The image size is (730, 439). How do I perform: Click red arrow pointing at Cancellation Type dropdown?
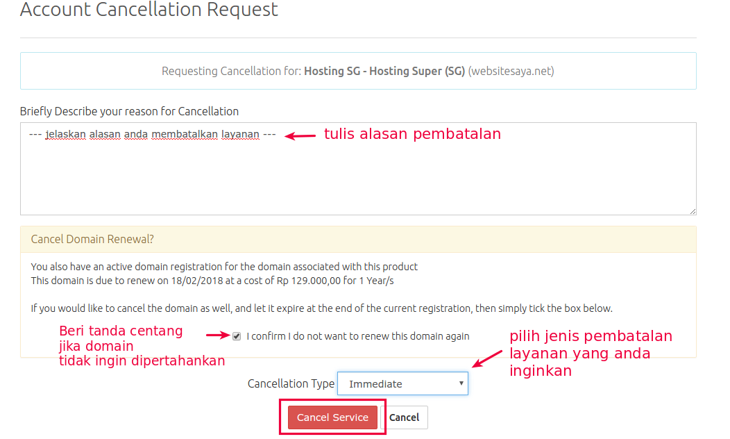(x=487, y=358)
